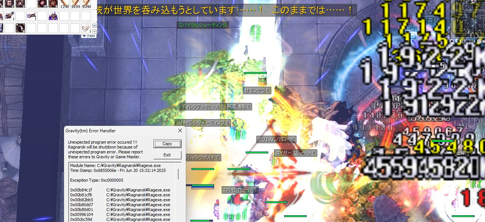Select the winged crossbow weapon in the inventory

click(x=31, y=16)
